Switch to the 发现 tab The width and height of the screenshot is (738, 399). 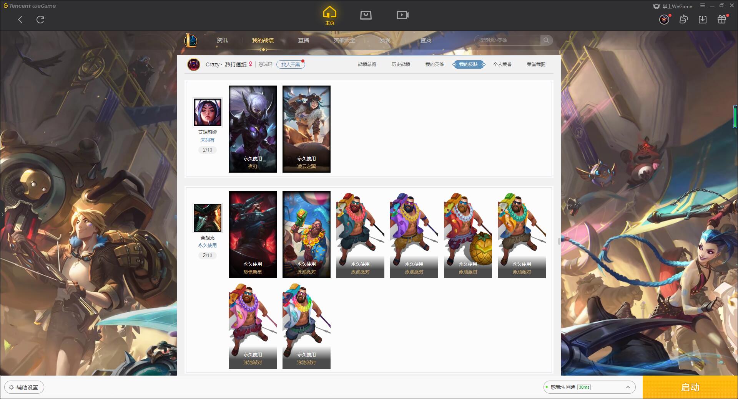(x=385, y=40)
